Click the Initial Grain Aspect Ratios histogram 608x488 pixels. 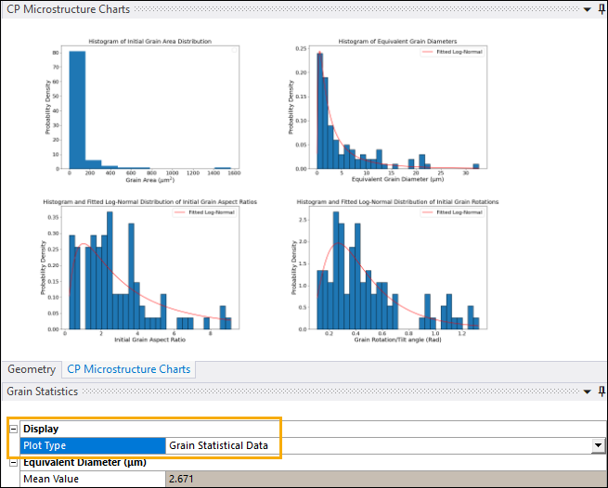(x=149, y=271)
